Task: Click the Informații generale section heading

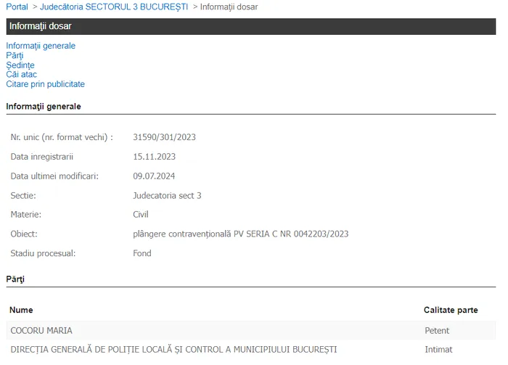Action: click(44, 107)
